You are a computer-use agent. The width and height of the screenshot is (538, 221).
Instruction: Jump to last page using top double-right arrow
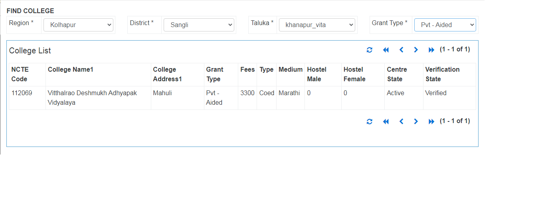(431, 50)
